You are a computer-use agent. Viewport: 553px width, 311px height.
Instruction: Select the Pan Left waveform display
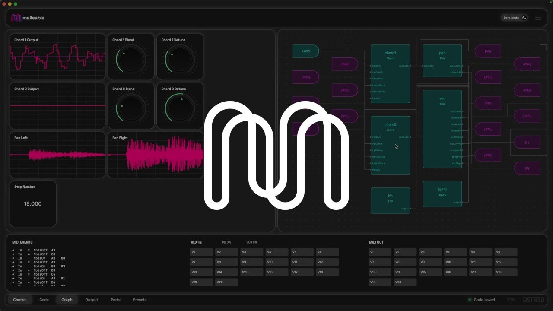[57, 155]
